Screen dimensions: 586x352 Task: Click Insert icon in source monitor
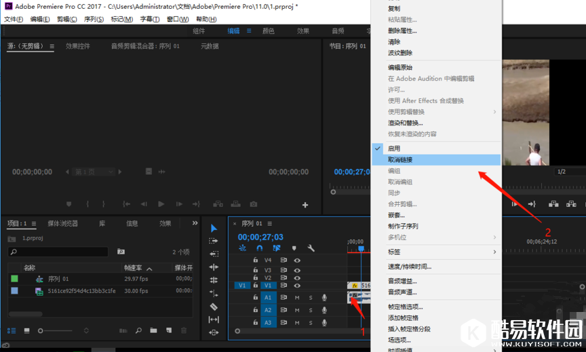(x=218, y=204)
